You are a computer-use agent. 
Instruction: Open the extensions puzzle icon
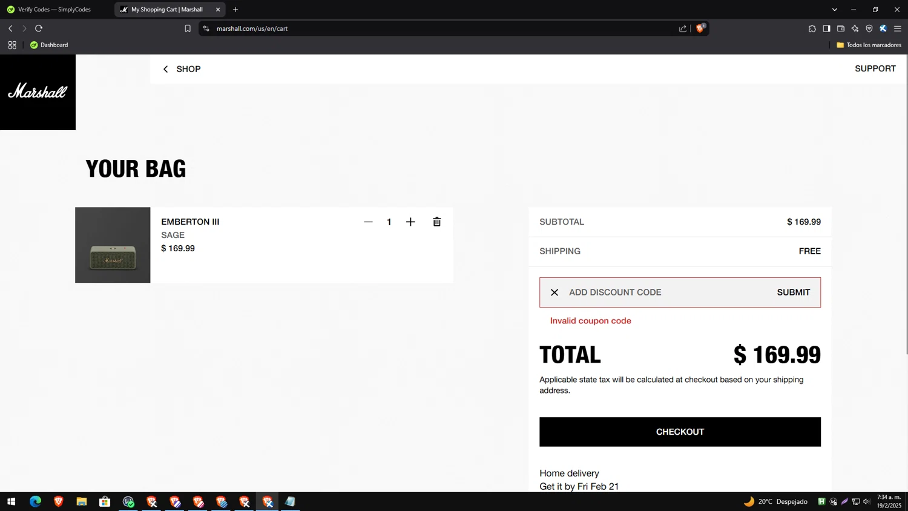[812, 28]
